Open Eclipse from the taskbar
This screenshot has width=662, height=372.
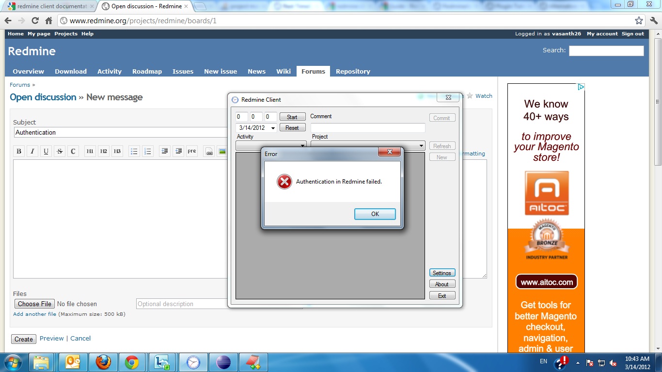tap(223, 362)
